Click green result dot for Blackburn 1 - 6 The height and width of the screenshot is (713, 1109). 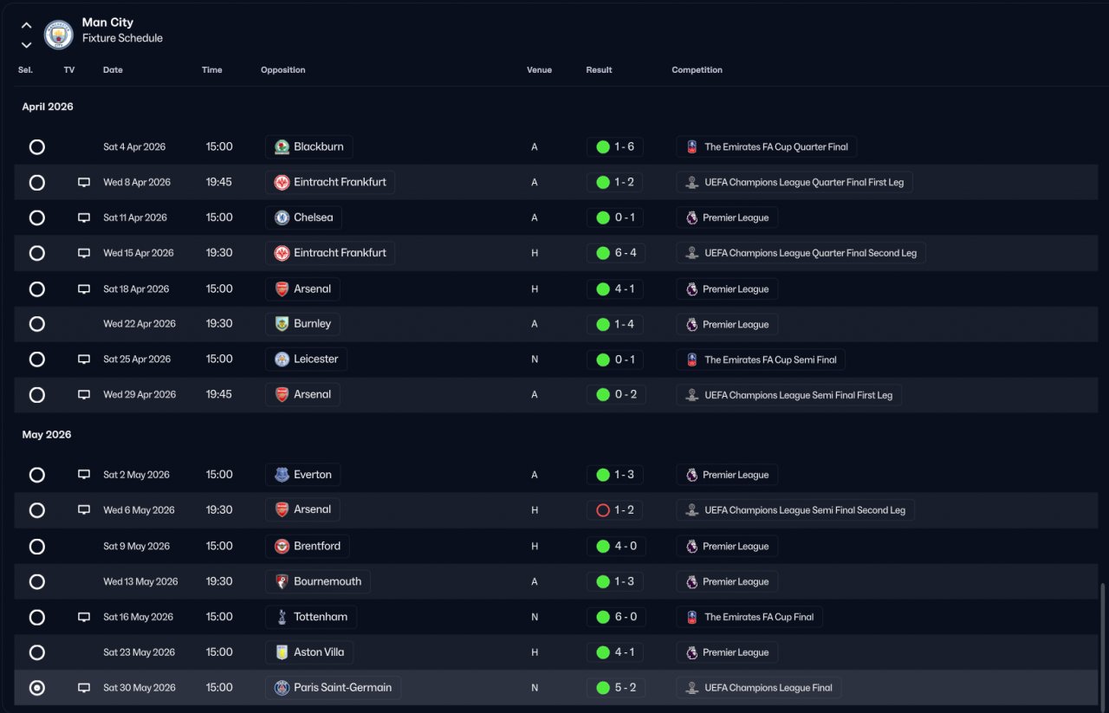point(603,147)
